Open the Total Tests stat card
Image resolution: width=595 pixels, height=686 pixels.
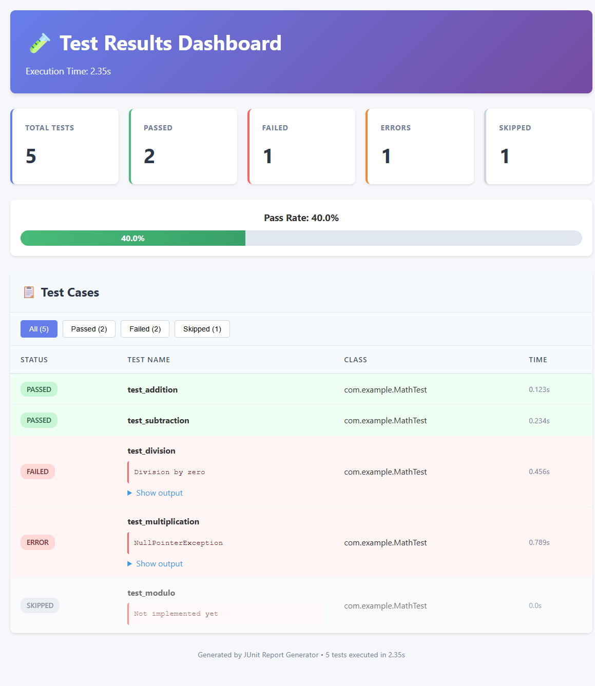(x=65, y=146)
